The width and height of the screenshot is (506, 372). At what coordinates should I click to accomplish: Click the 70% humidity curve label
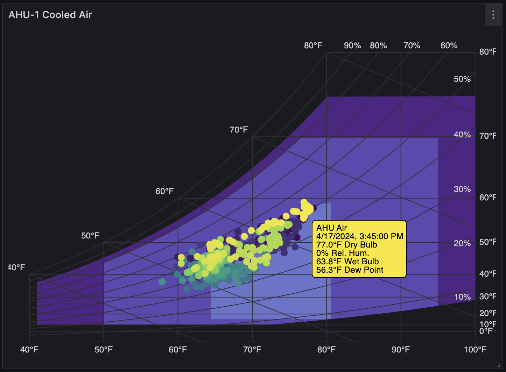pyautogui.click(x=412, y=45)
